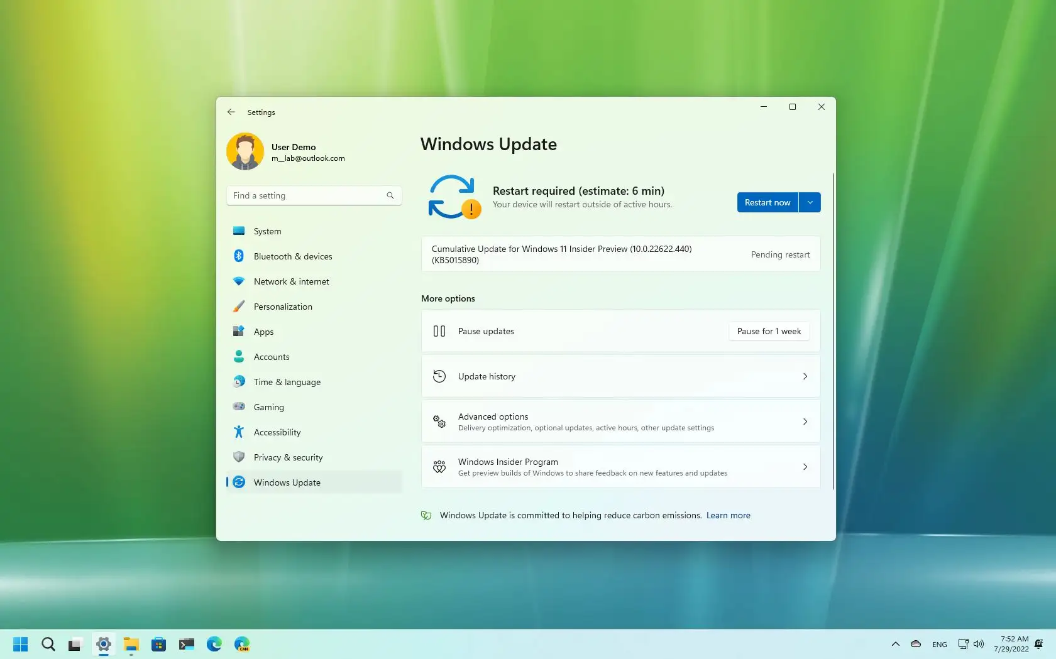The width and height of the screenshot is (1056, 659).
Task: Launch Microsoft Edge from the taskbar
Action: pyautogui.click(x=214, y=644)
